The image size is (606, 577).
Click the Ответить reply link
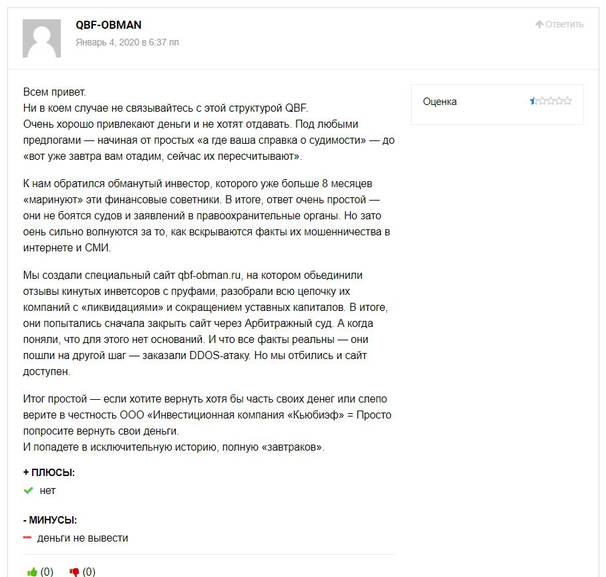(x=564, y=24)
